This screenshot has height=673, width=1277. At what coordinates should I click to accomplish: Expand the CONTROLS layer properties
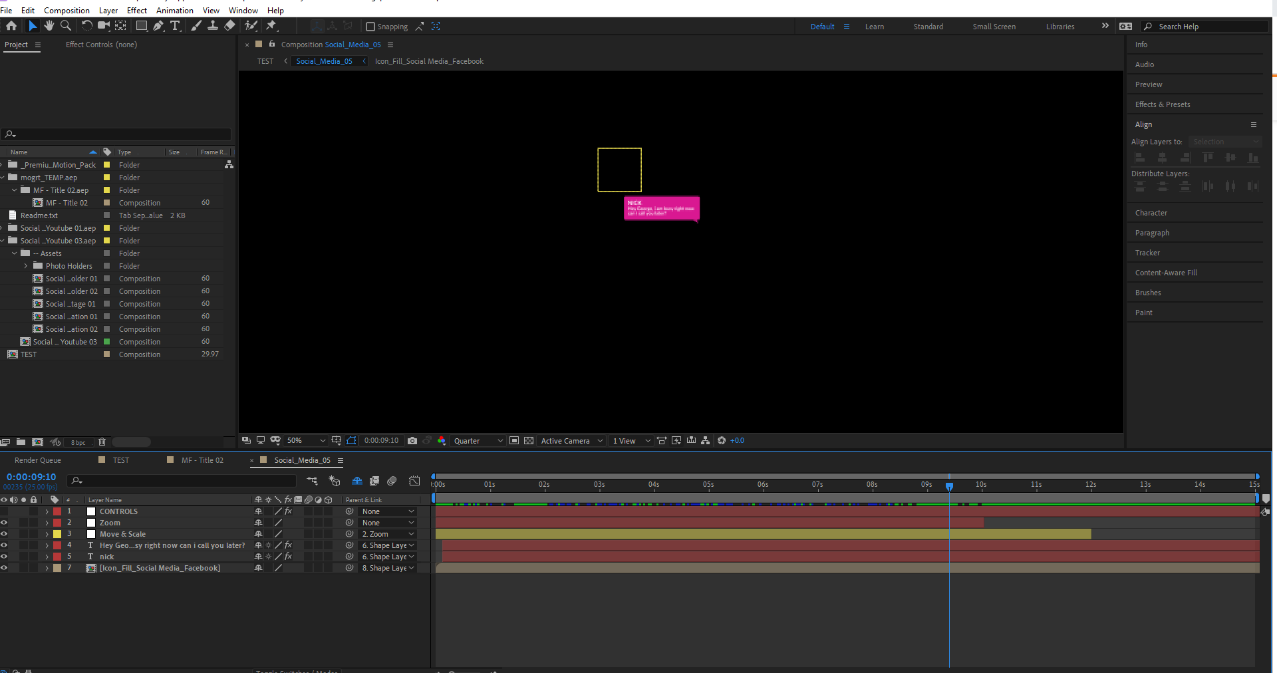47,511
